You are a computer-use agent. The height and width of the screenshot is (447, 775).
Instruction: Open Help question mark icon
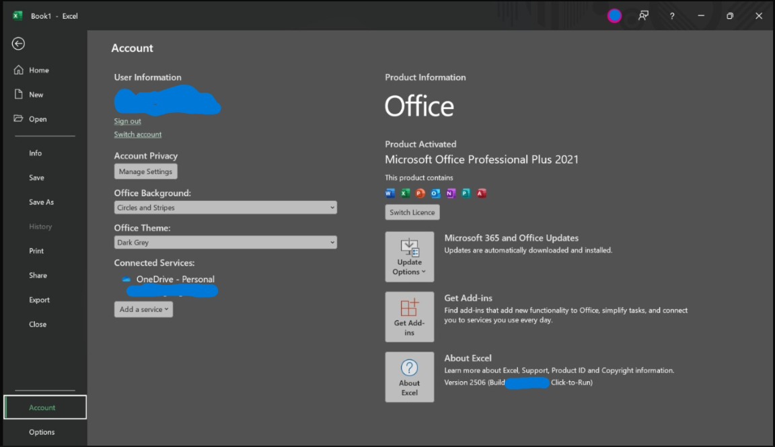[671, 16]
